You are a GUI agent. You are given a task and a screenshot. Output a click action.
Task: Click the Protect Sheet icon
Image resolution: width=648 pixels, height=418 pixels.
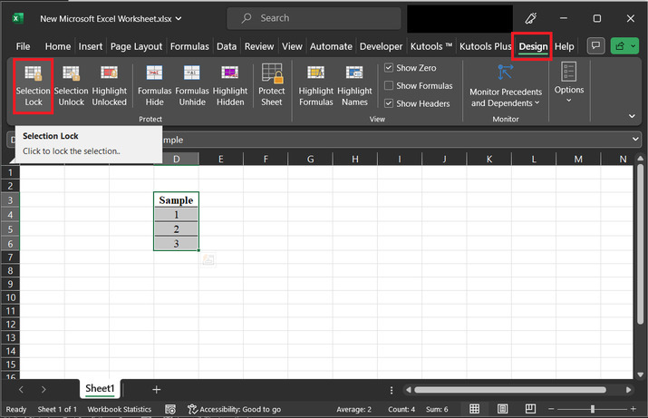tap(272, 85)
